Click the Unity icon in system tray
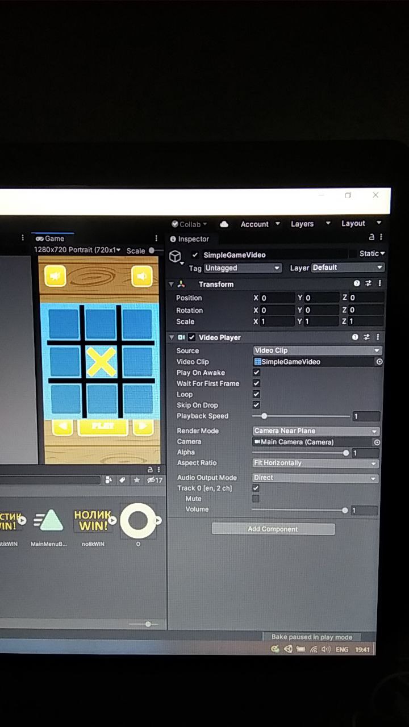409x727 pixels. [288, 649]
